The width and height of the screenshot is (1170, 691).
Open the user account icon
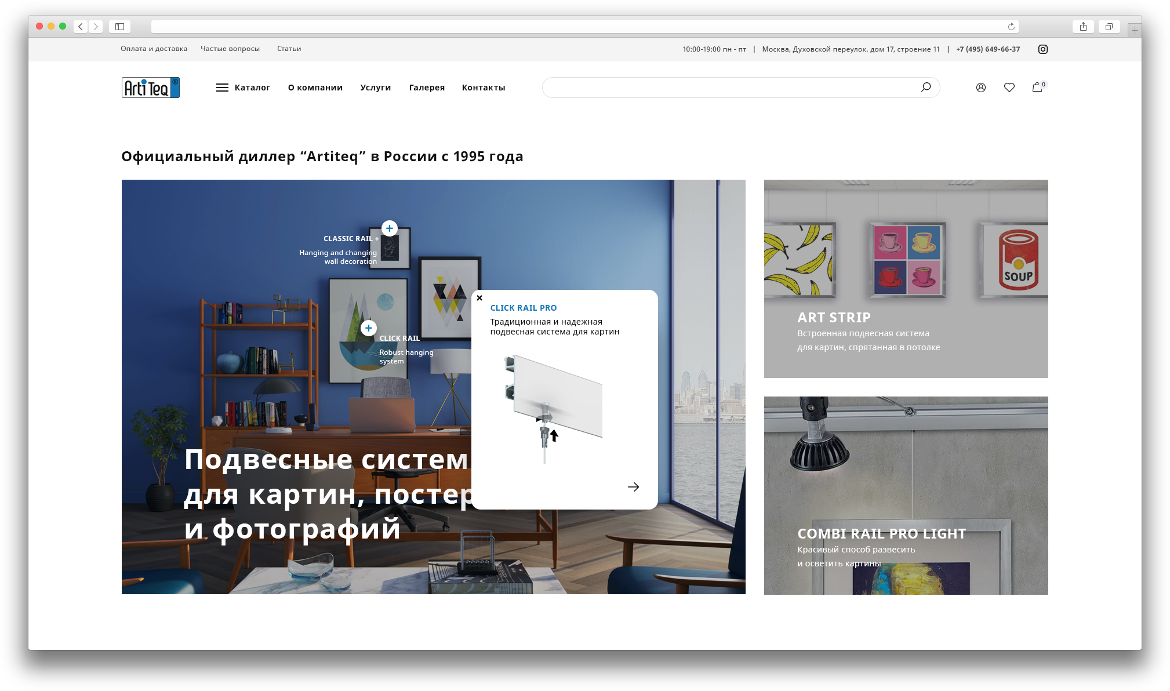pos(981,88)
